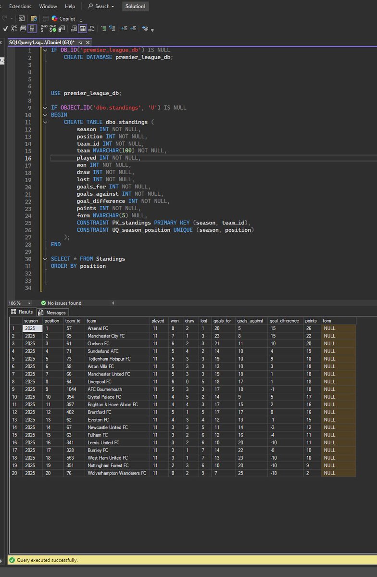This screenshot has width=377, height=577.
Task: Click the horizontal scroll left arrow
Action: [113, 303]
